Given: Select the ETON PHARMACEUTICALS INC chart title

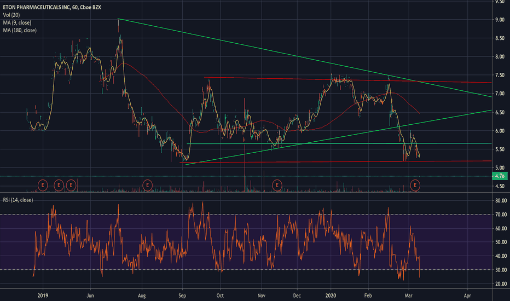Looking at the screenshot, I should 52,7.
